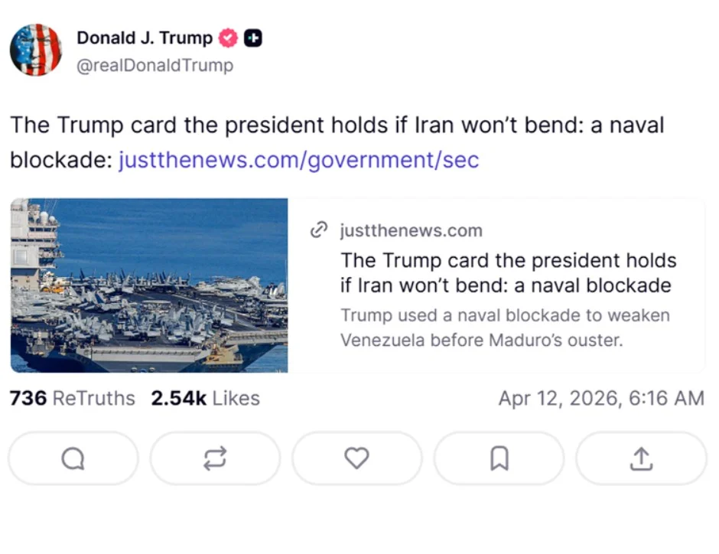719x554 pixels.
Task: Click the Apr 12, 2026 timestamp
Action: point(600,399)
